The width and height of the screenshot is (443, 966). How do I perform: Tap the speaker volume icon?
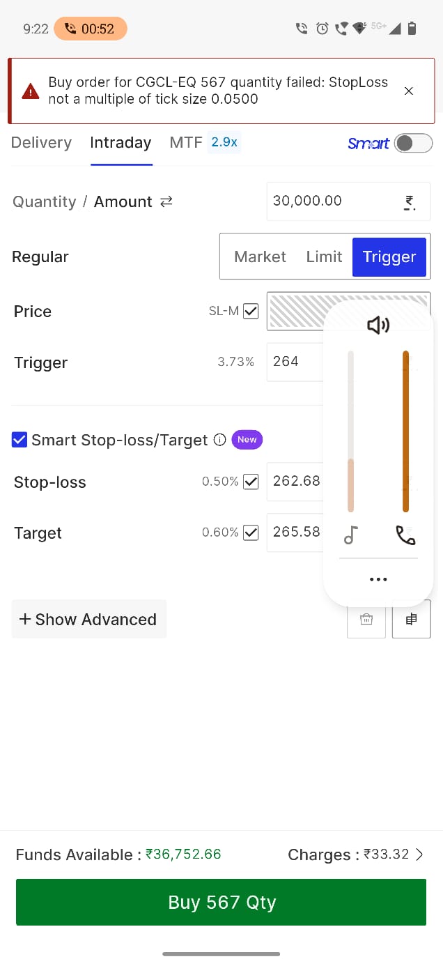tap(378, 325)
